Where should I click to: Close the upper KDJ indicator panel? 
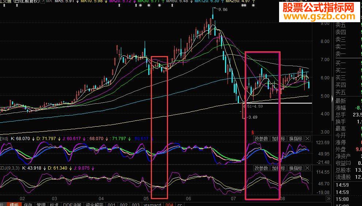307,139
